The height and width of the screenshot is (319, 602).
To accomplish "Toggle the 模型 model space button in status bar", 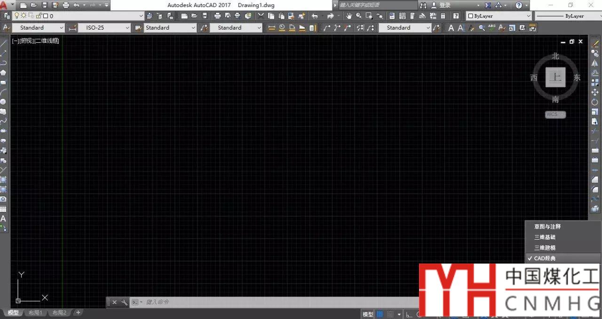I will [368, 314].
